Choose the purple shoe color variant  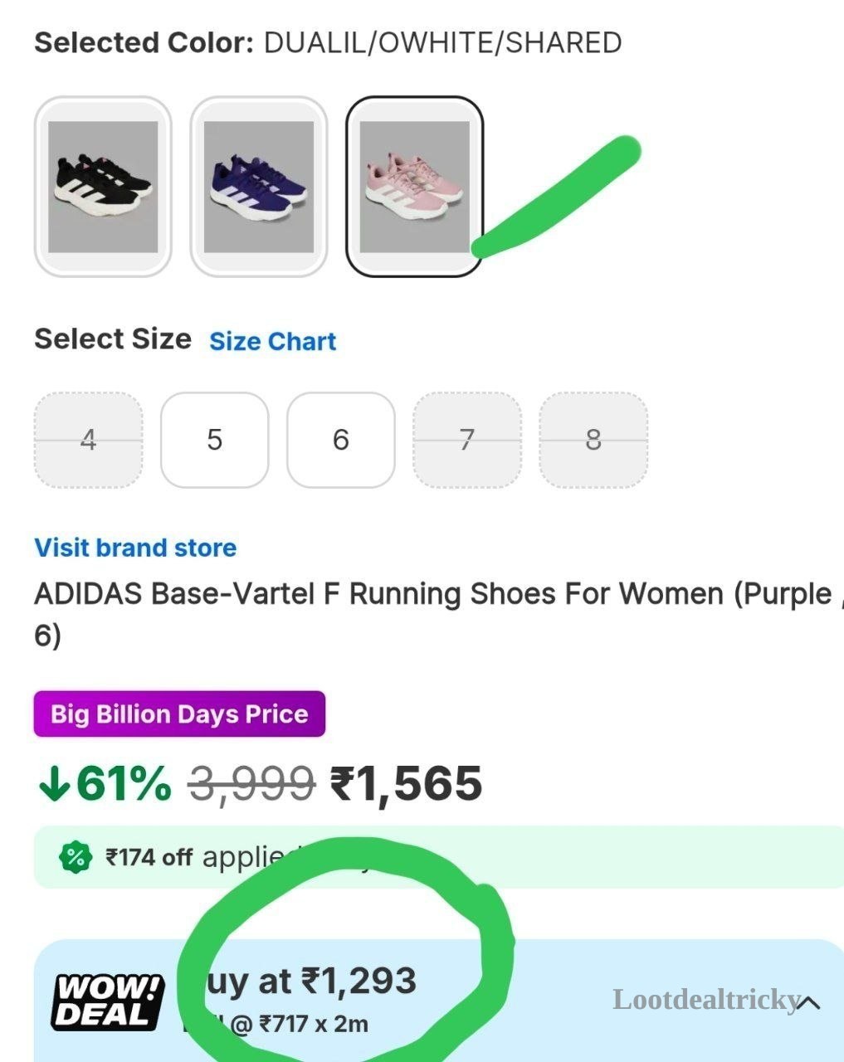pyautogui.click(x=259, y=187)
